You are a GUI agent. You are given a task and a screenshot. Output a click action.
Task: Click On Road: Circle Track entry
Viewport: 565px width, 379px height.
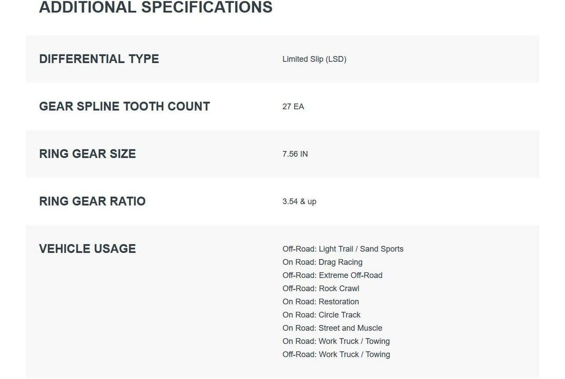[322, 315]
